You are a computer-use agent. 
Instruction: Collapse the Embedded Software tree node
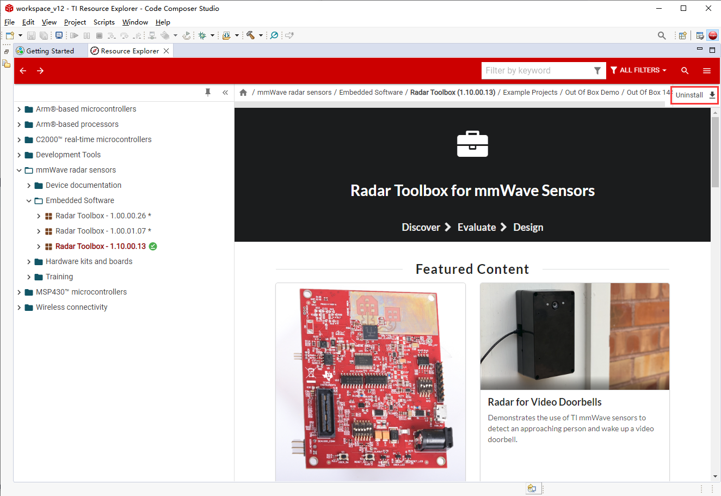[29, 201]
